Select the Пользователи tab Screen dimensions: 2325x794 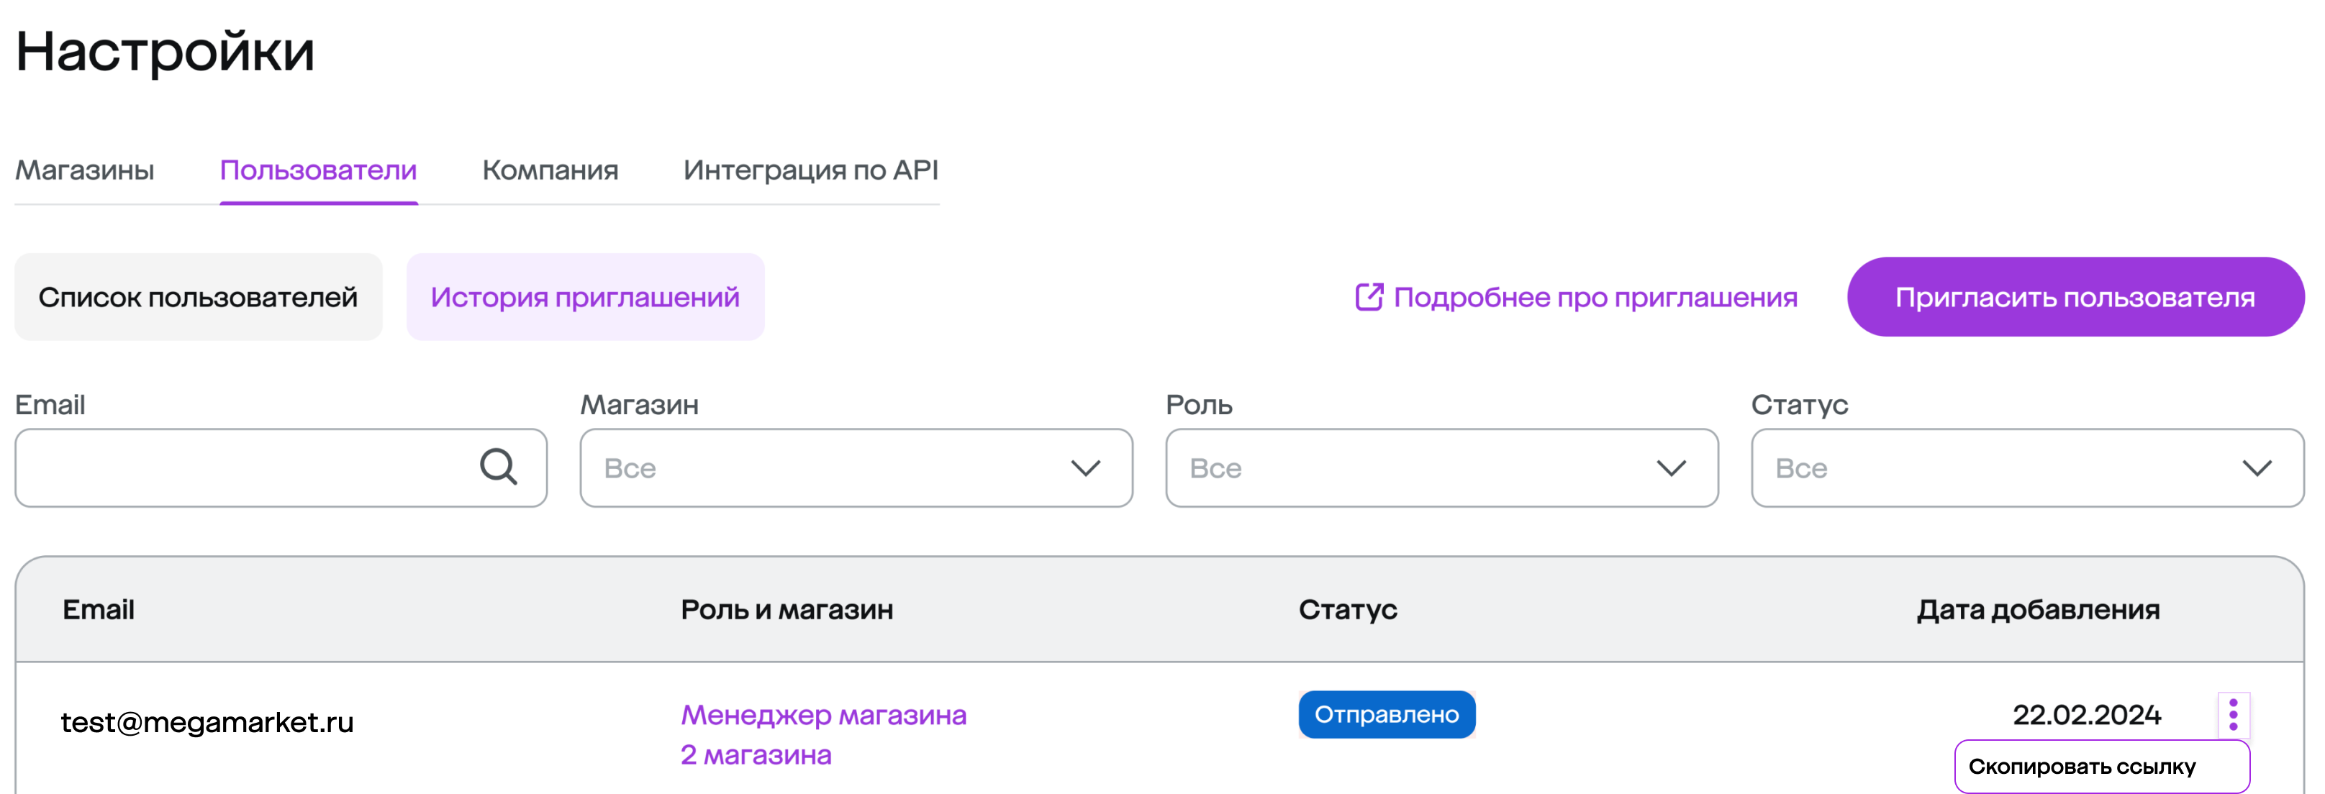click(318, 170)
